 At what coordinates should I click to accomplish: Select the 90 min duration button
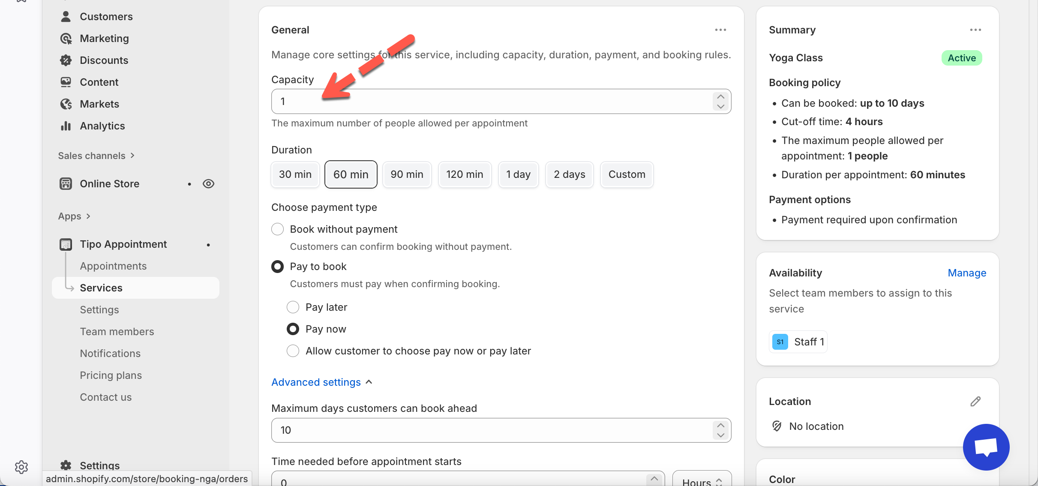(x=407, y=174)
